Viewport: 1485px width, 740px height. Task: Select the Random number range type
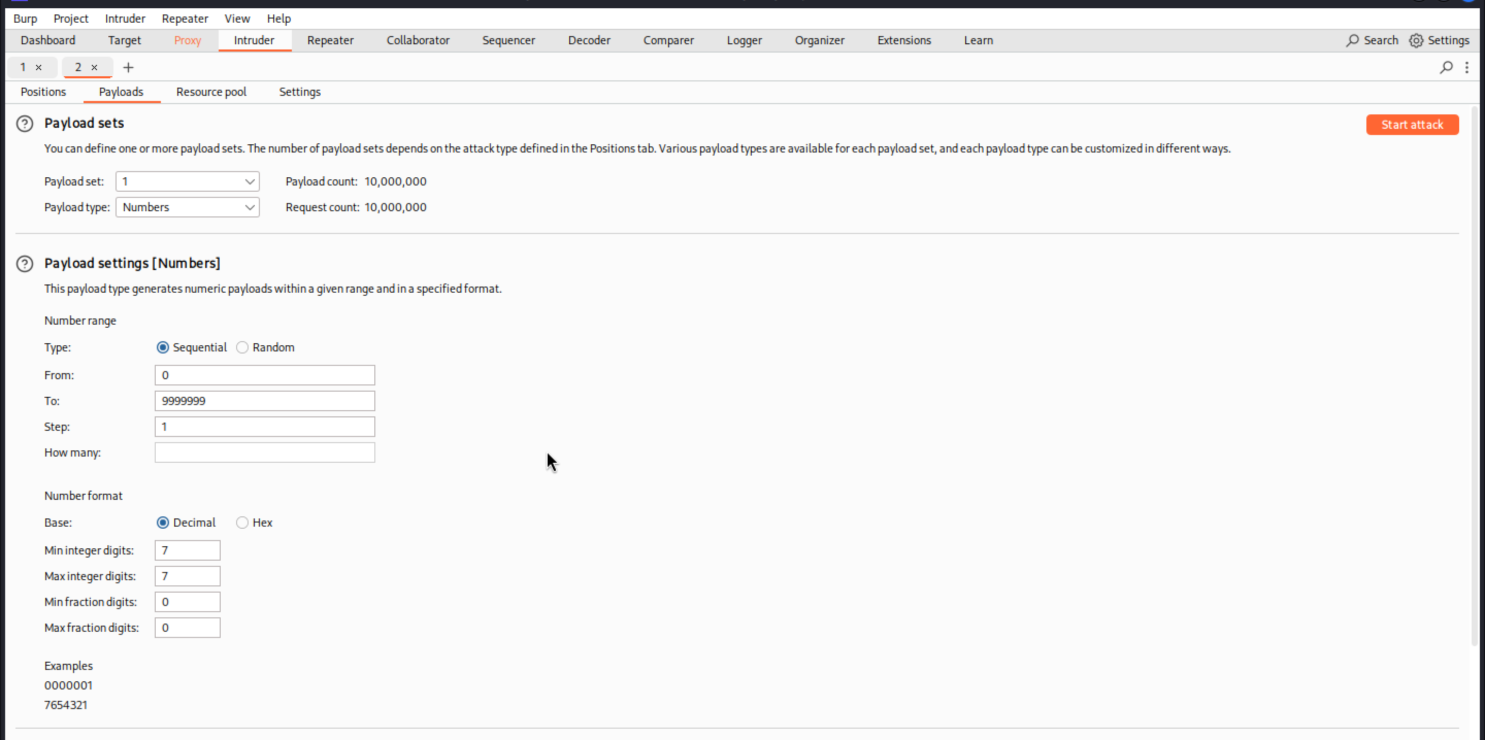(242, 347)
